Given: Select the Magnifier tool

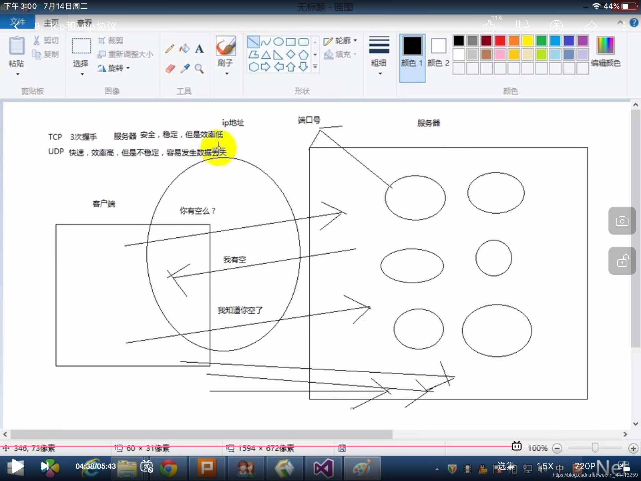Looking at the screenshot, I should pos(199,68).
